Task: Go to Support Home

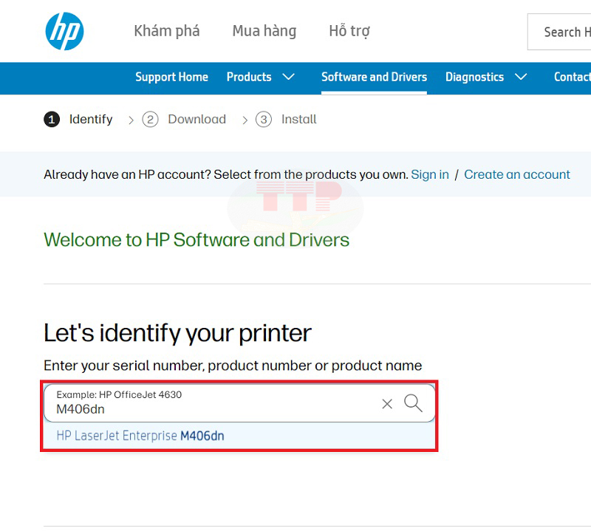Action: [x=172, y=77]
